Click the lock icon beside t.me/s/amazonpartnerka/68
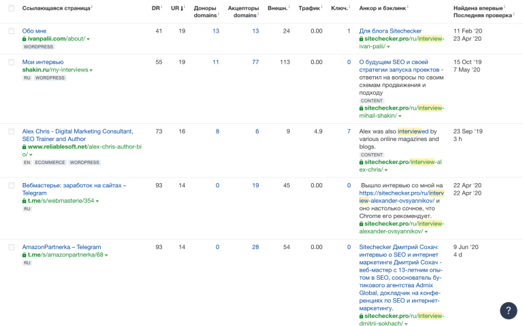Screen dimensions: 523x326 click(x=25, y=255)
